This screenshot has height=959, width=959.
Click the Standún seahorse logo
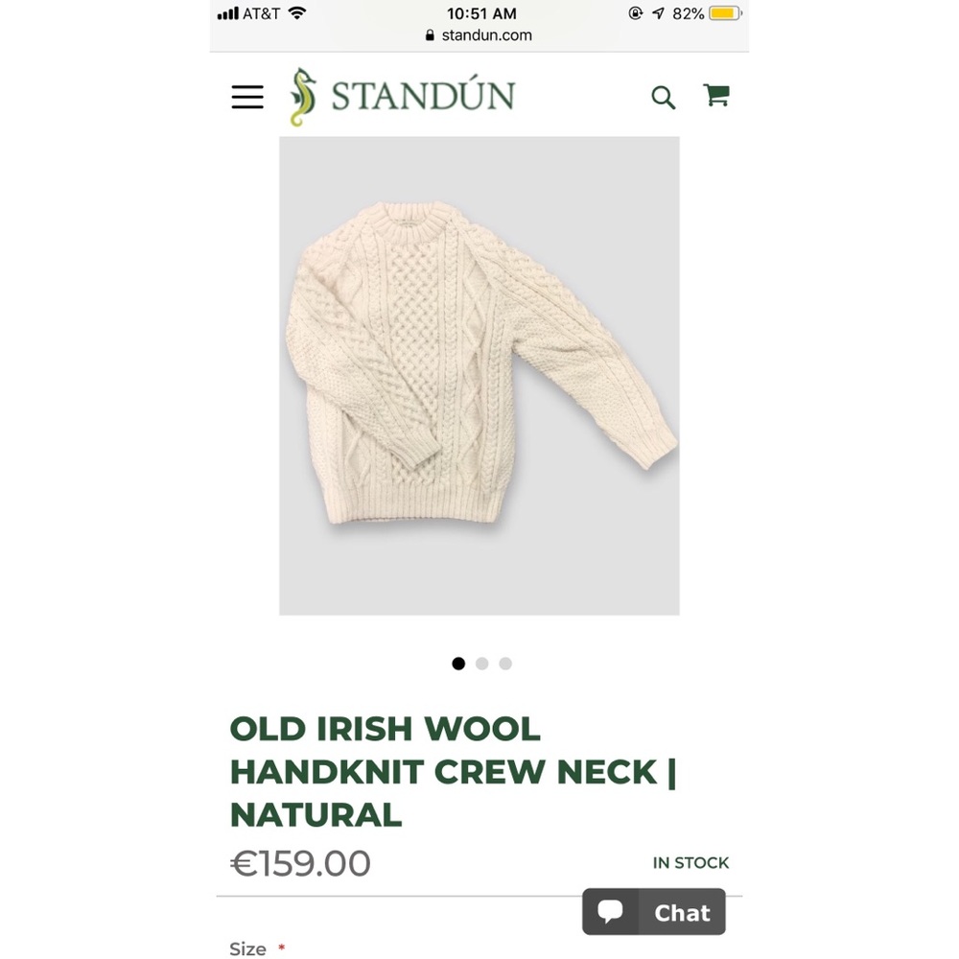point(305,95)
